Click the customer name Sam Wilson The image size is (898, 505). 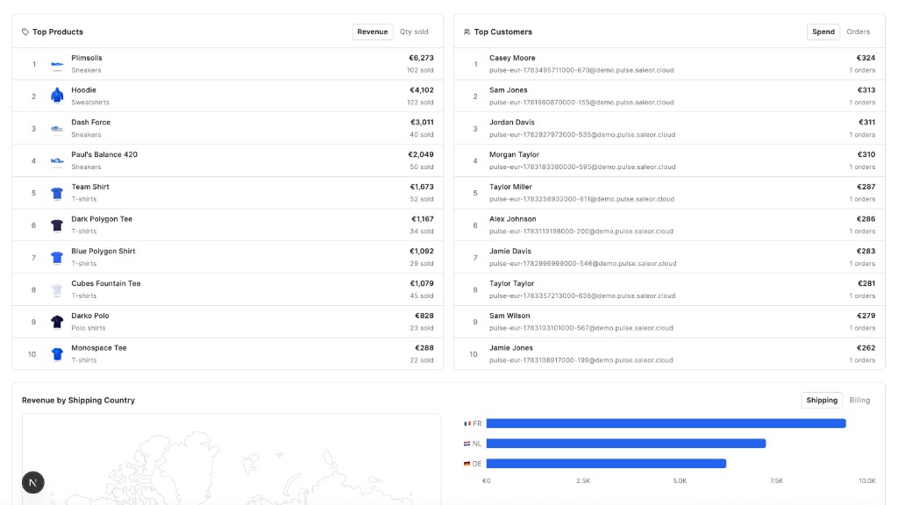coord(510,316)
